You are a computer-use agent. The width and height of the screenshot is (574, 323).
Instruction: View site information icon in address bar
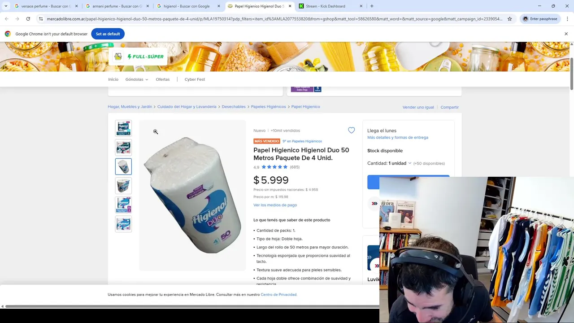(x=41, y=19)
